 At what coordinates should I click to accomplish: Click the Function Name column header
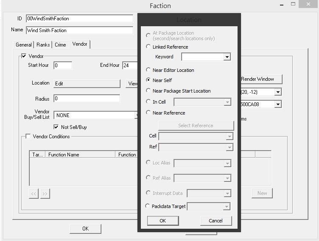click(x=80, y=154)
